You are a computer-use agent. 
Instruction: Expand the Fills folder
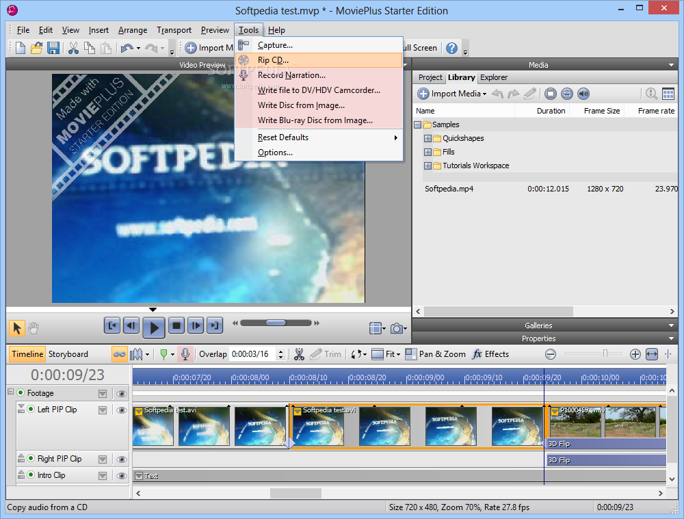pos(428,152)
